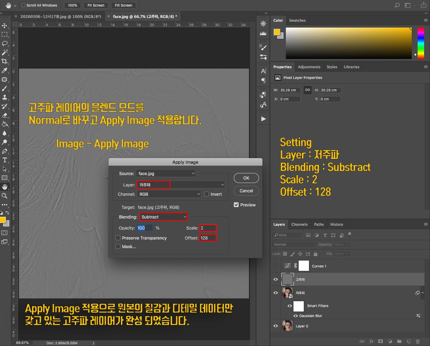Select the Magic Wand tool

point(4,52)
